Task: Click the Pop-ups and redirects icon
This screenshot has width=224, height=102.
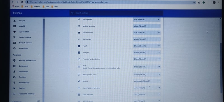Action: click(x=79, y=59)
